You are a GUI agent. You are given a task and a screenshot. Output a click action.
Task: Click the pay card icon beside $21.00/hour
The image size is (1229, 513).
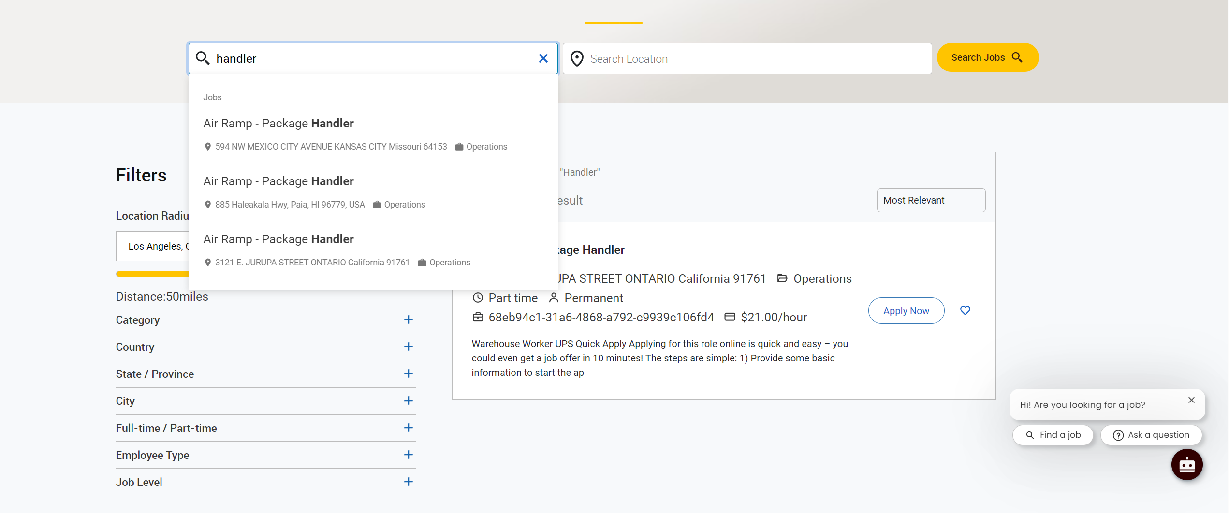(x=730, y=317)
